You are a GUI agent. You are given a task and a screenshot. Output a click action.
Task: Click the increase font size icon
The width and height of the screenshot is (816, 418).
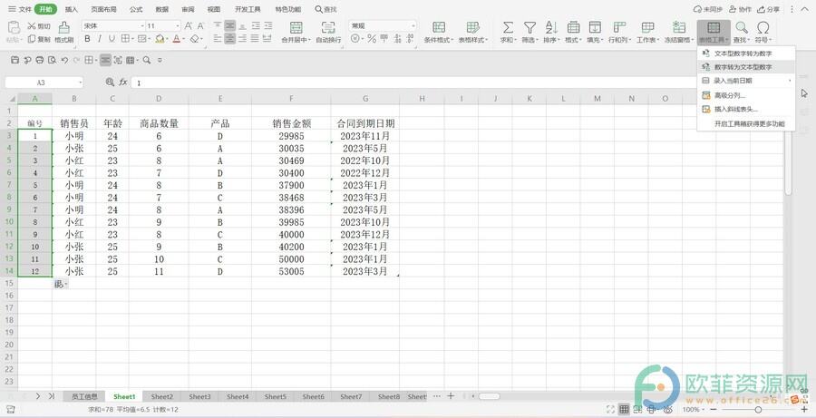click(x=189, y=25)
